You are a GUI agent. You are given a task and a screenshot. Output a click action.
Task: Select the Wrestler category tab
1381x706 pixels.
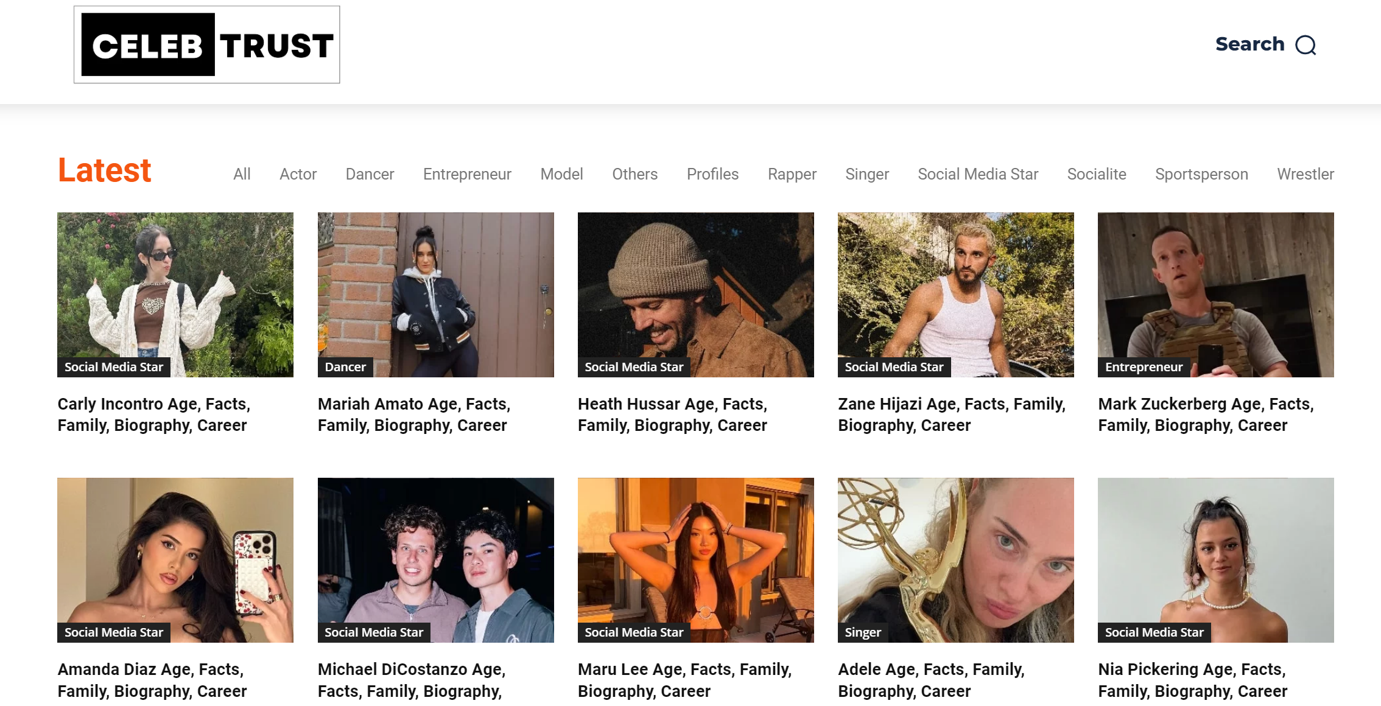[x=1305, y=174]
